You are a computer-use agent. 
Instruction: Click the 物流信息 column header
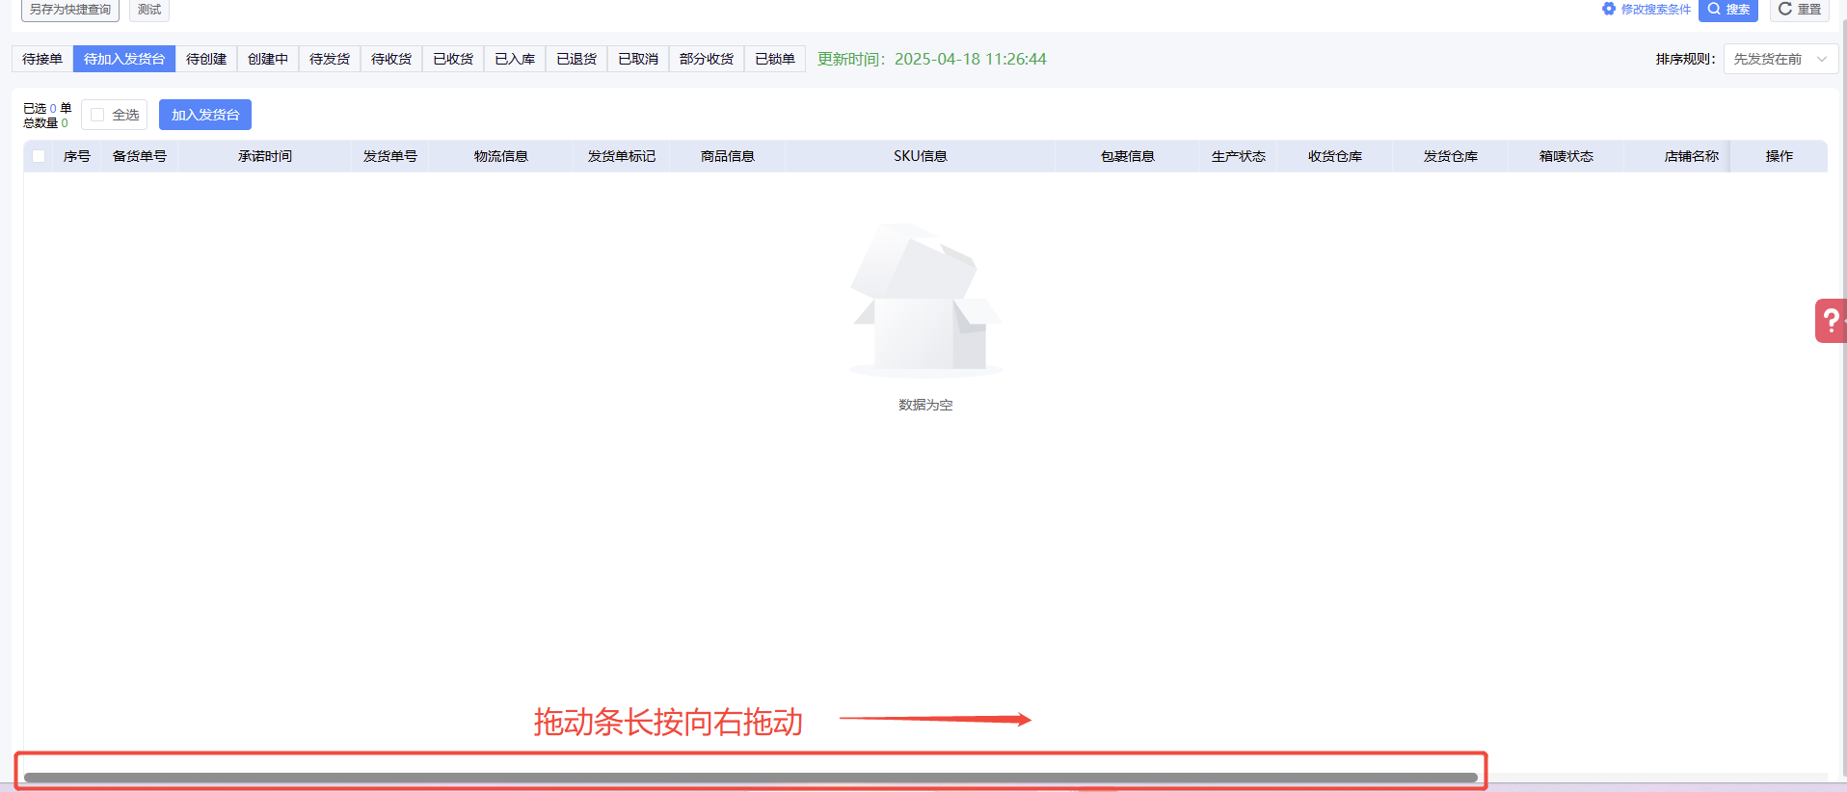pyautogui.click(x=501, y=156)
